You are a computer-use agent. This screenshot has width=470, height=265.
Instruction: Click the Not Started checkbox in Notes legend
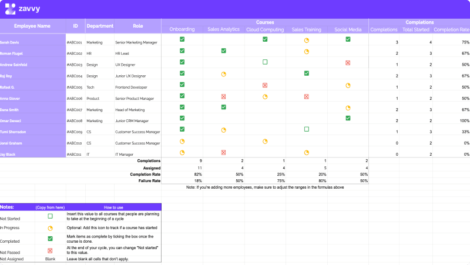point(50,216)
